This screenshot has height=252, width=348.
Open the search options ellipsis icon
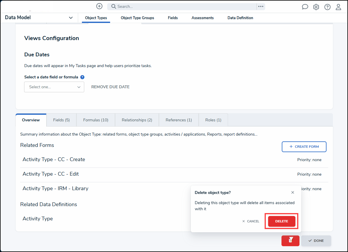point(261,6)
